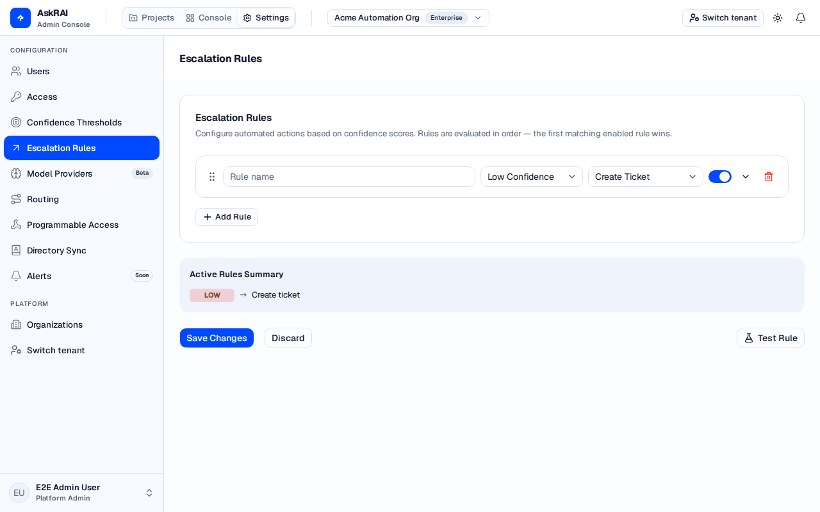The height and width of the screenshot is (512, 820).
Task: Delete the rule with the red trash icon
Action: tap(769, 177)
